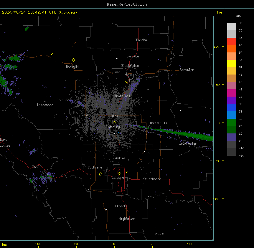Click the -50 tick label on right axis
This screenshot has height=248, width=254.
(216, 161)
